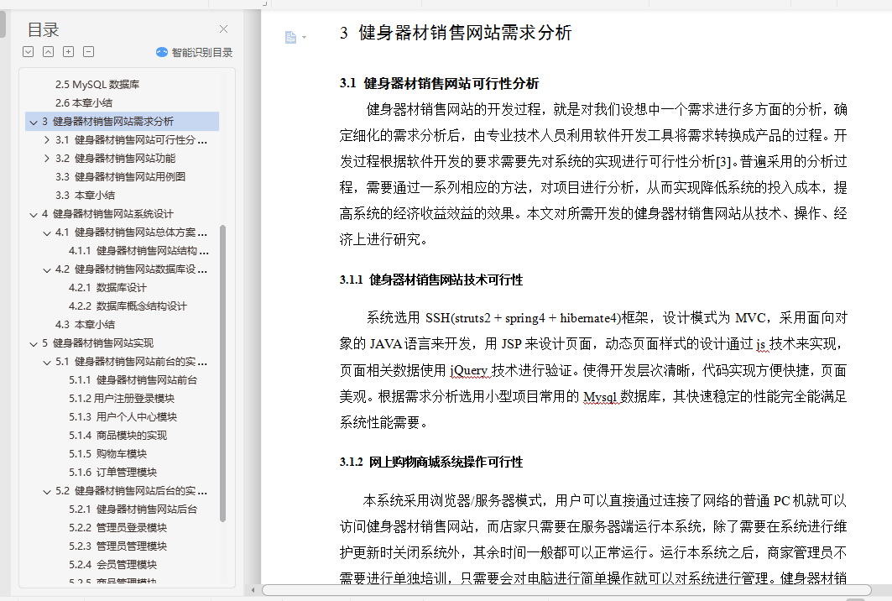
Task: Open 5.1.4 商品模块的实现 outline entry
Action: click(x=117, y=436)
